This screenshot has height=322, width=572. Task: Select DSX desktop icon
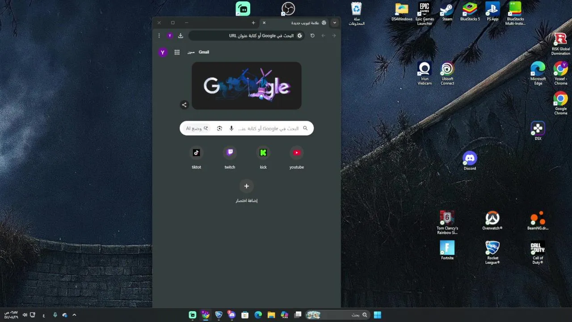coord(538,131)
